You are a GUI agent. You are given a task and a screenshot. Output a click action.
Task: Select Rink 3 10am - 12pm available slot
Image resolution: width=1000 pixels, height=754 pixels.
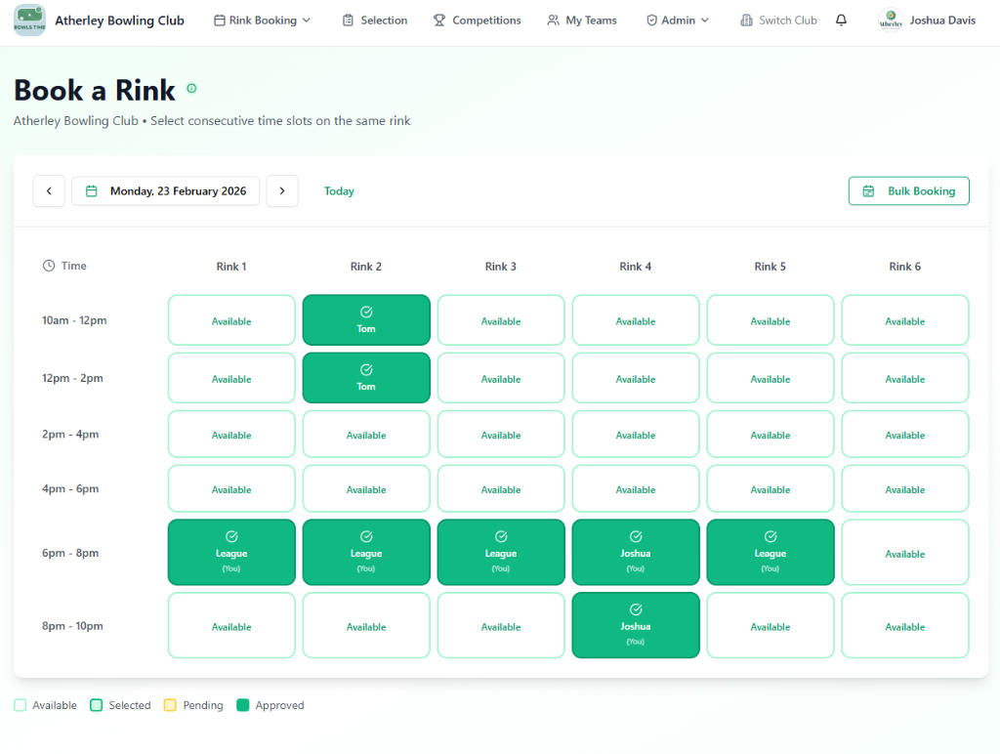pyautogui.click(x=501, y=320)
